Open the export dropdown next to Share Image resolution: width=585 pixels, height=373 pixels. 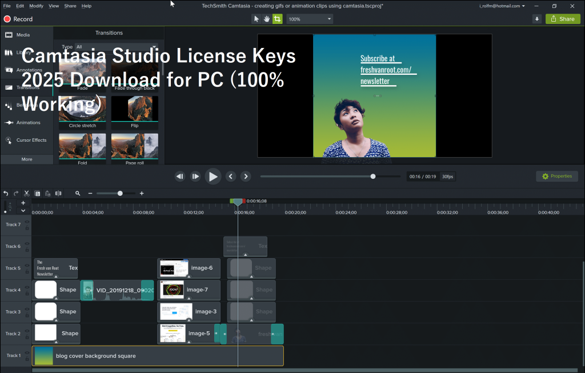point(537,19)
